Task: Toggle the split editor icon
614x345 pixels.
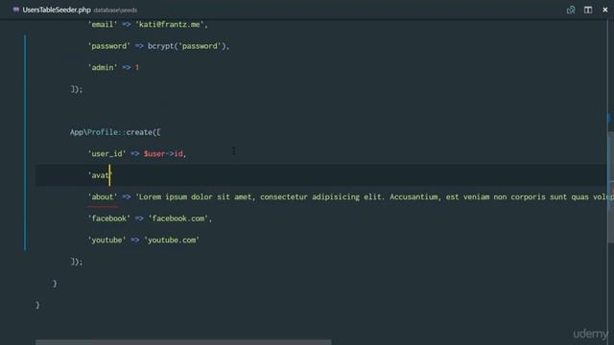Action: pyautogui.click(x=588, y=10)
